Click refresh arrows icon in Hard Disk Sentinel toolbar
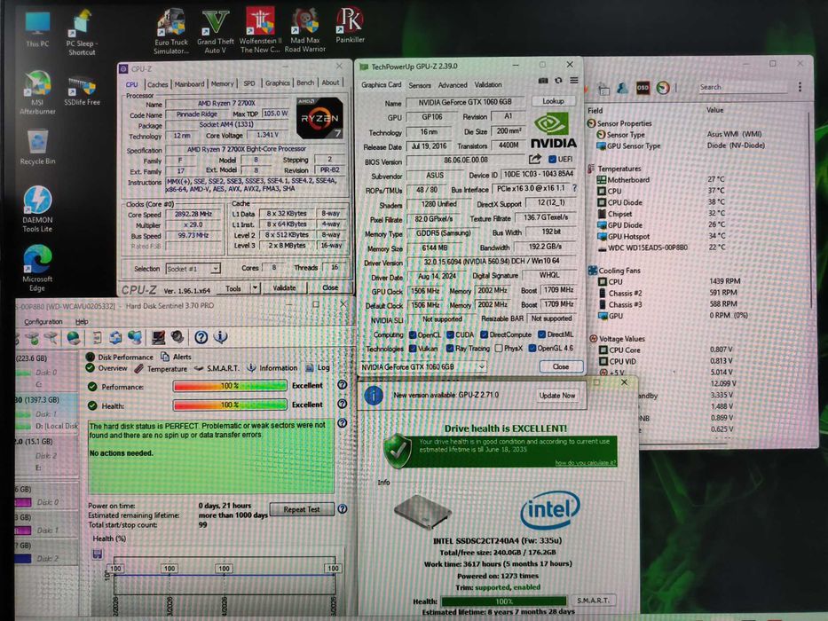This screenshot has width=828, height=621. (x=115, y=337)
